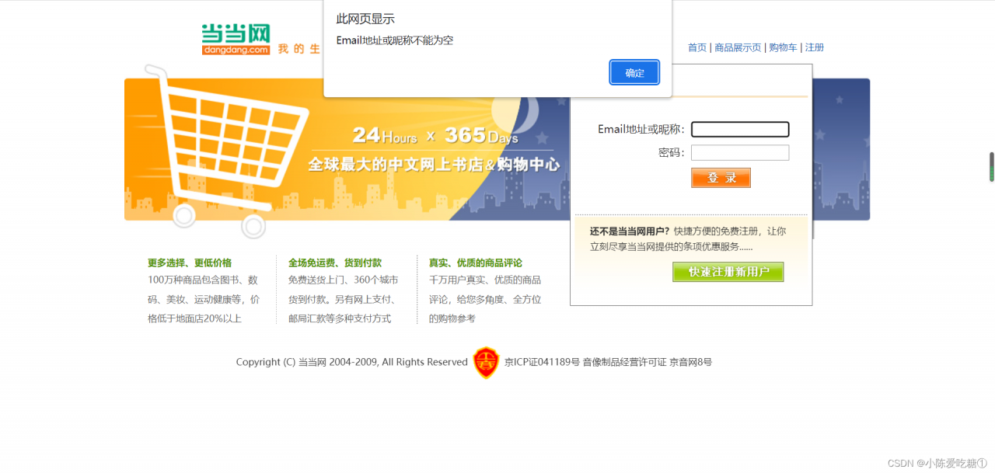Click the Dangdang logo

coord(236,40)
